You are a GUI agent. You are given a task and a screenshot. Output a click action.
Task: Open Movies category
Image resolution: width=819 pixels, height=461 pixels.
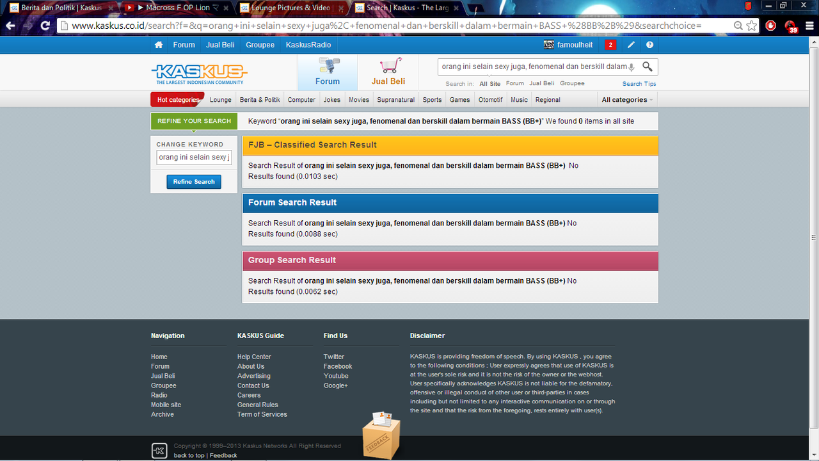359,100
